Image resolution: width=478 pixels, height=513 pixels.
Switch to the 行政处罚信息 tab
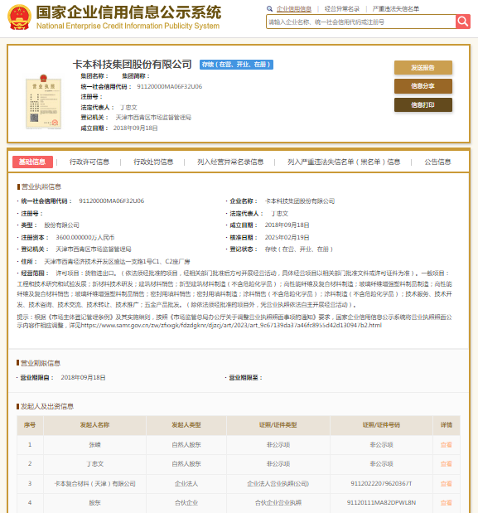pos(153,162)
